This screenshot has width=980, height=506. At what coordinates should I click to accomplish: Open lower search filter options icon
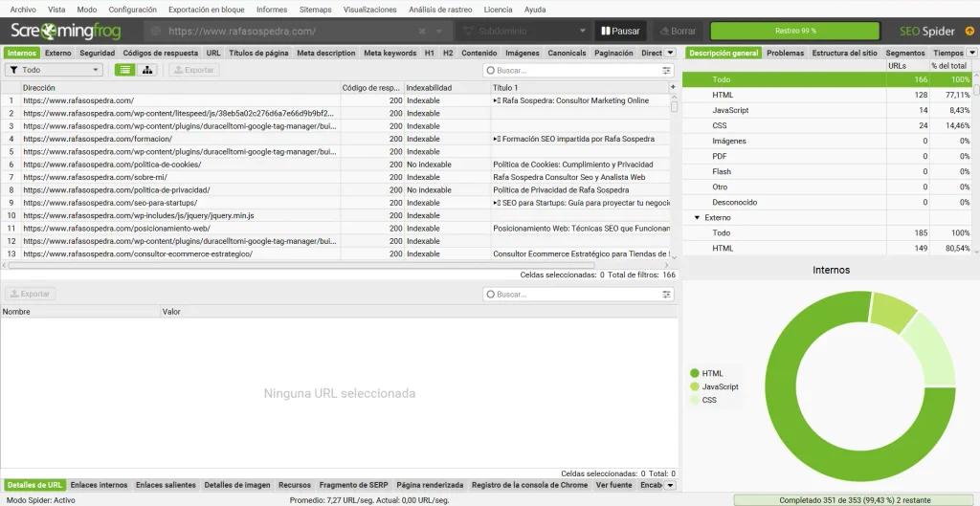point(667,295)
